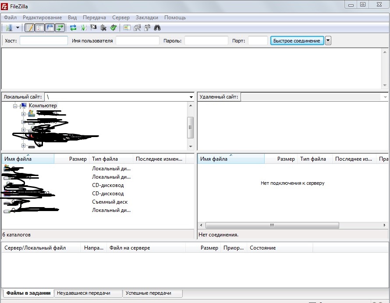Click the disconnect from server icon
This screenshot has width=390, height=303.
(x=103, y=28)
